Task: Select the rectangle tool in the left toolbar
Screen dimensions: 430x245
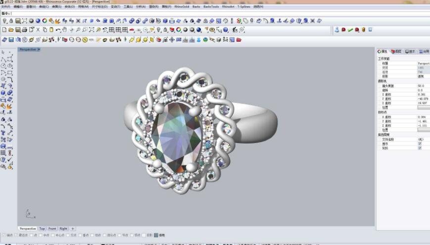Action: (x=10, y=73)
